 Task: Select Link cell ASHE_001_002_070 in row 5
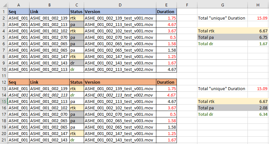(49, 38)
